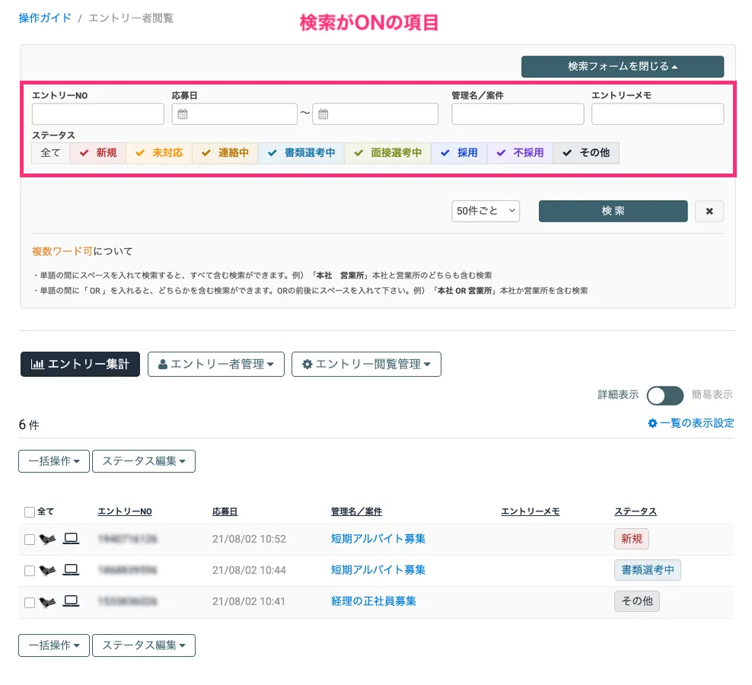Check the checkbox for the 10:44 entry row

pyautogui.click(x=30, y=570)
